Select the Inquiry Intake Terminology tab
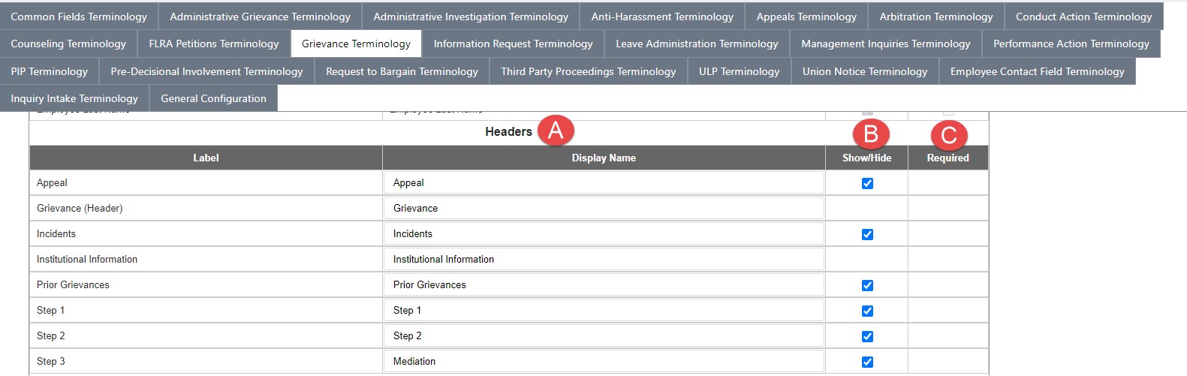Viewport: 1187px width, 376px height. 74,98
